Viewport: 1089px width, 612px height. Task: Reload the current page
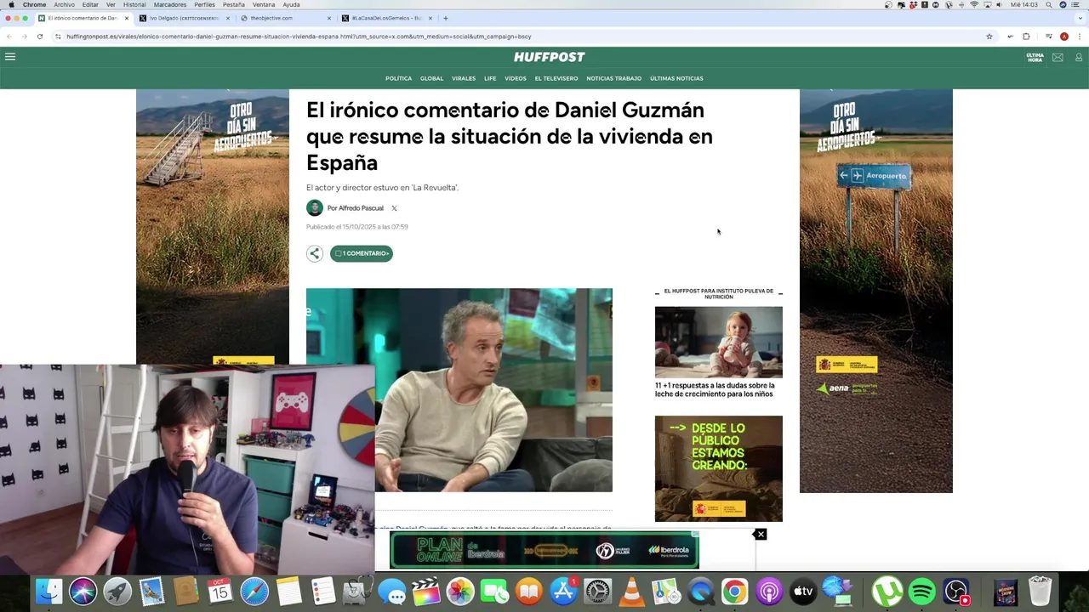pos(39,37)
